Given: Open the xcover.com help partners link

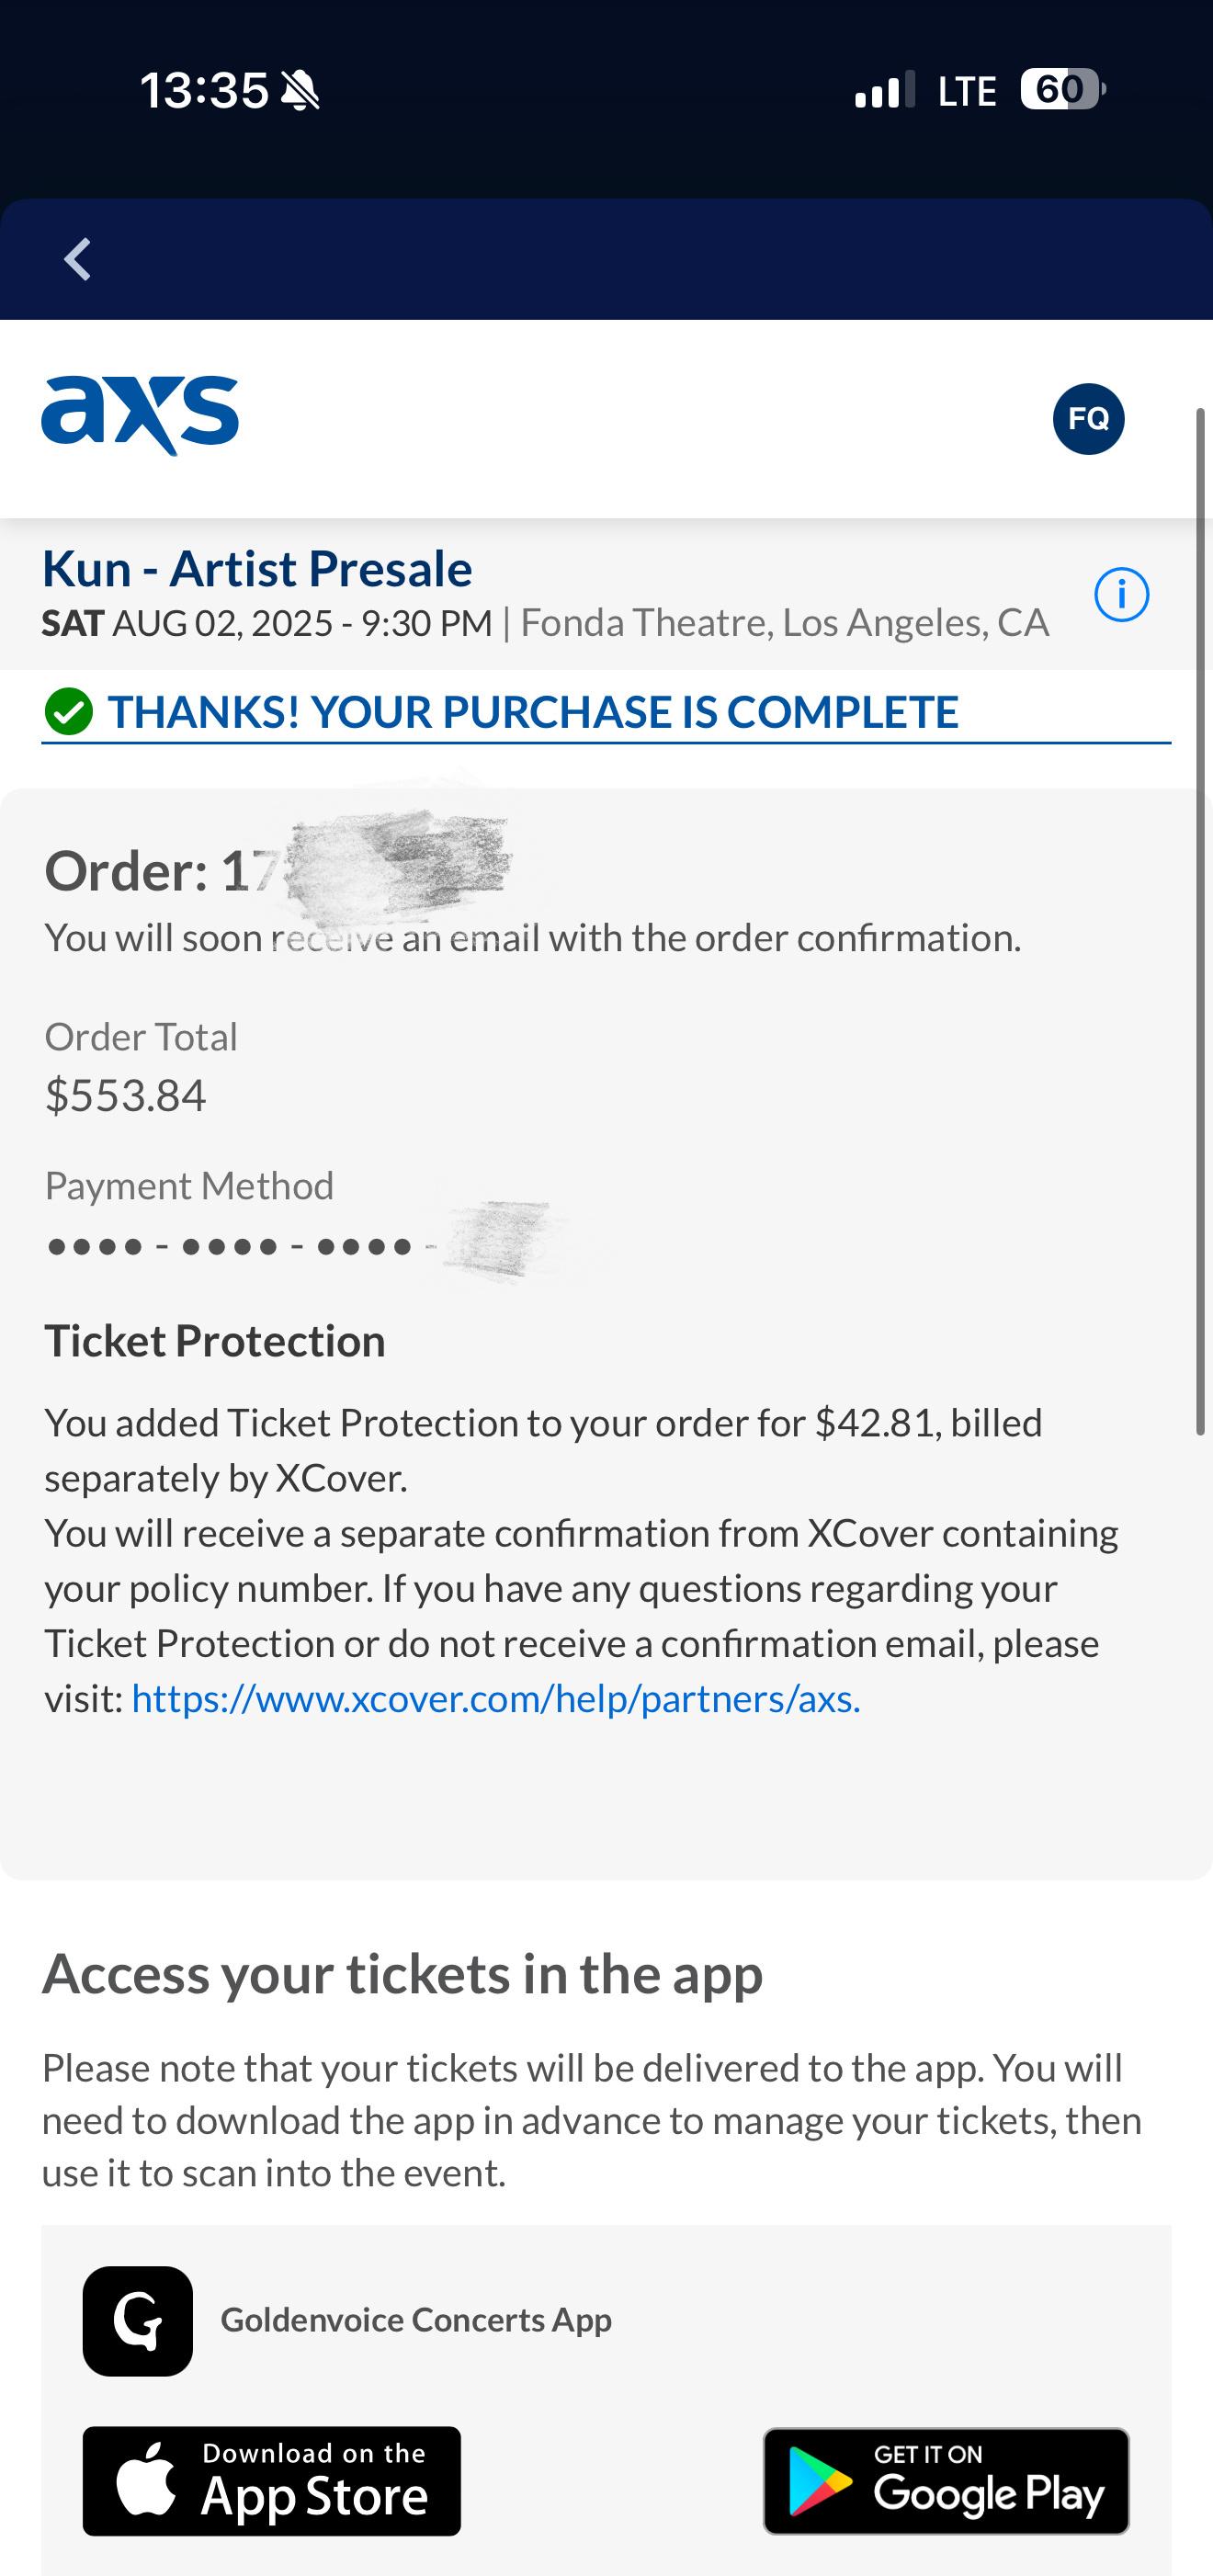Looking at the screenshot, I should (496, 1698).
